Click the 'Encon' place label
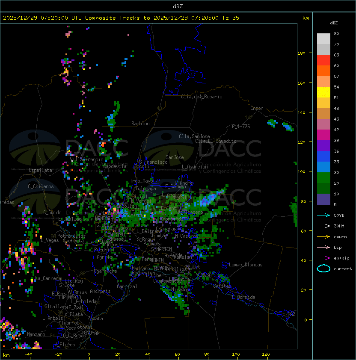The height and width of the screenshot is (360, 356). click(x=257, y=108)
